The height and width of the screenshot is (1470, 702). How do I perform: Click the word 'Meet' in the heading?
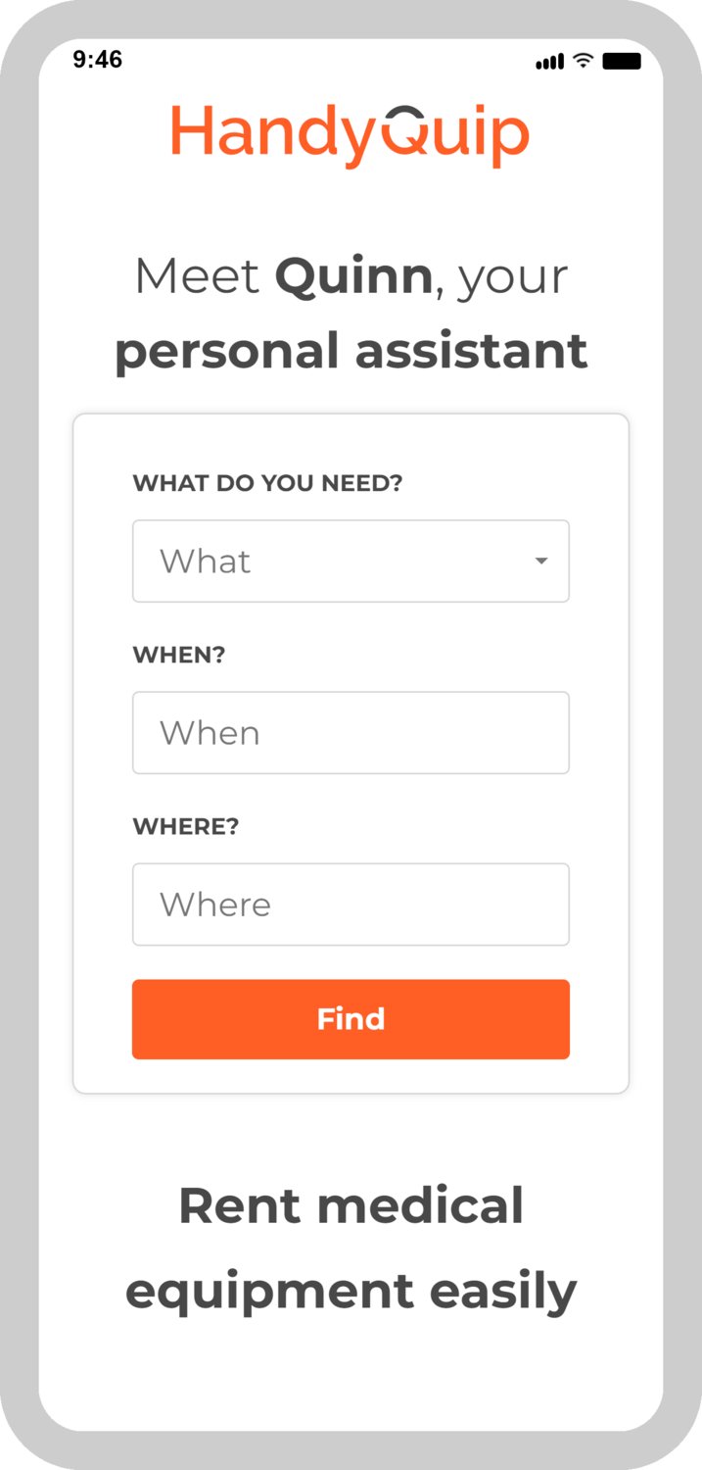coord(197,276)
